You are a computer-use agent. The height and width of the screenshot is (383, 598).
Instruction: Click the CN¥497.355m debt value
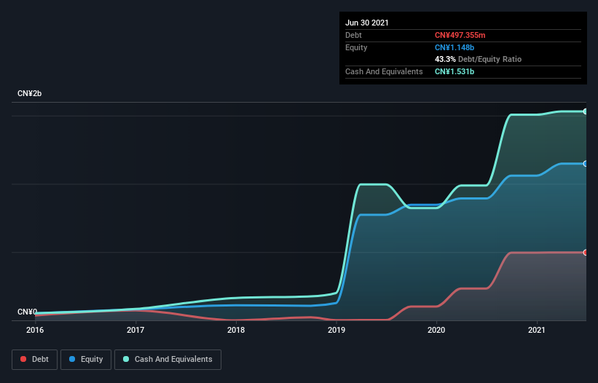(x=460, y=35)
